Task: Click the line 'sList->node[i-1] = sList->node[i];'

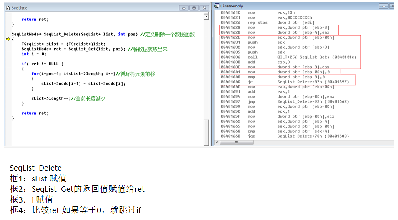Action: [x=83, y=84]
